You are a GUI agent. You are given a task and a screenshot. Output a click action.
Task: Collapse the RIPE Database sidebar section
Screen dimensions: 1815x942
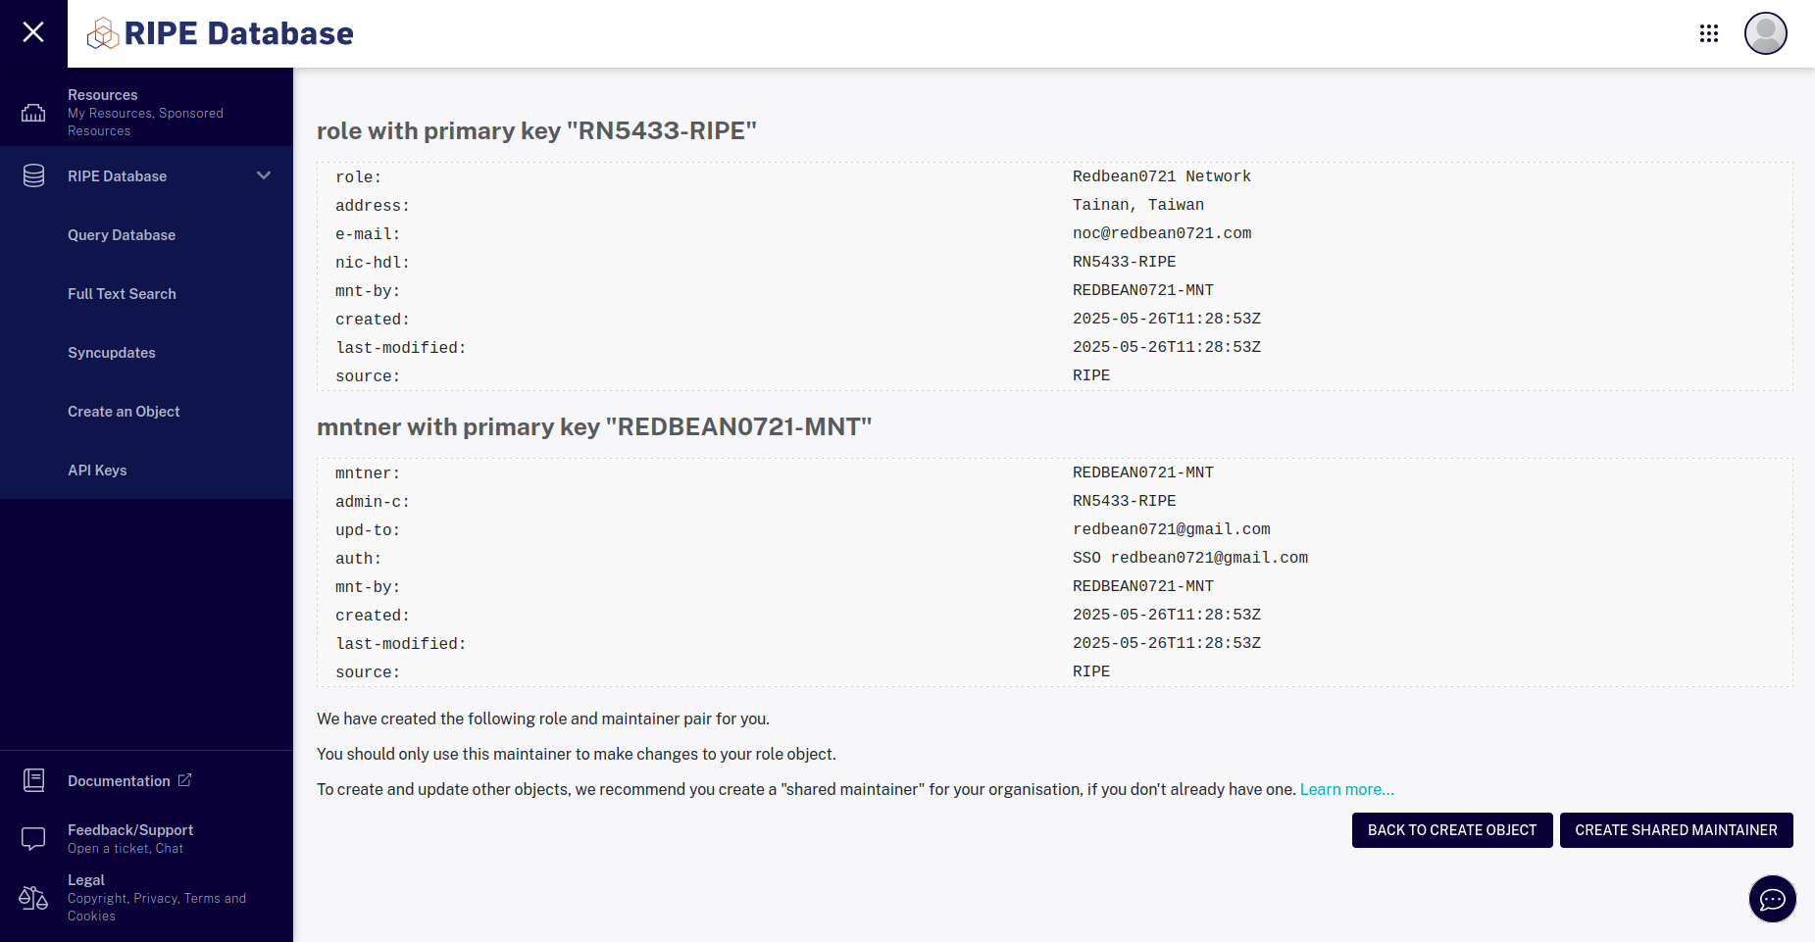tap(263, 175)
